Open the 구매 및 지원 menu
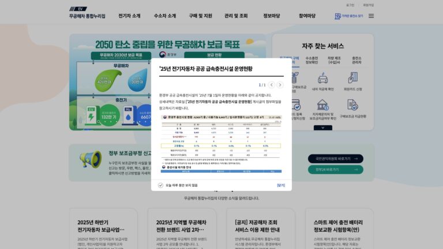443x249 pixels. click(x=200, y=16)
